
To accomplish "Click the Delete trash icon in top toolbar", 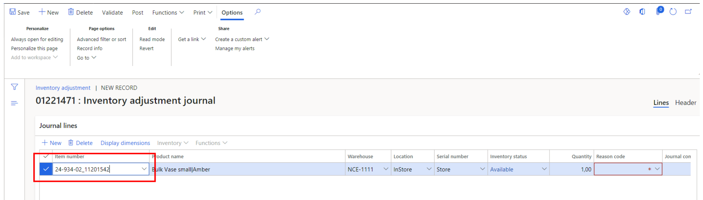I will pos(71,12).
